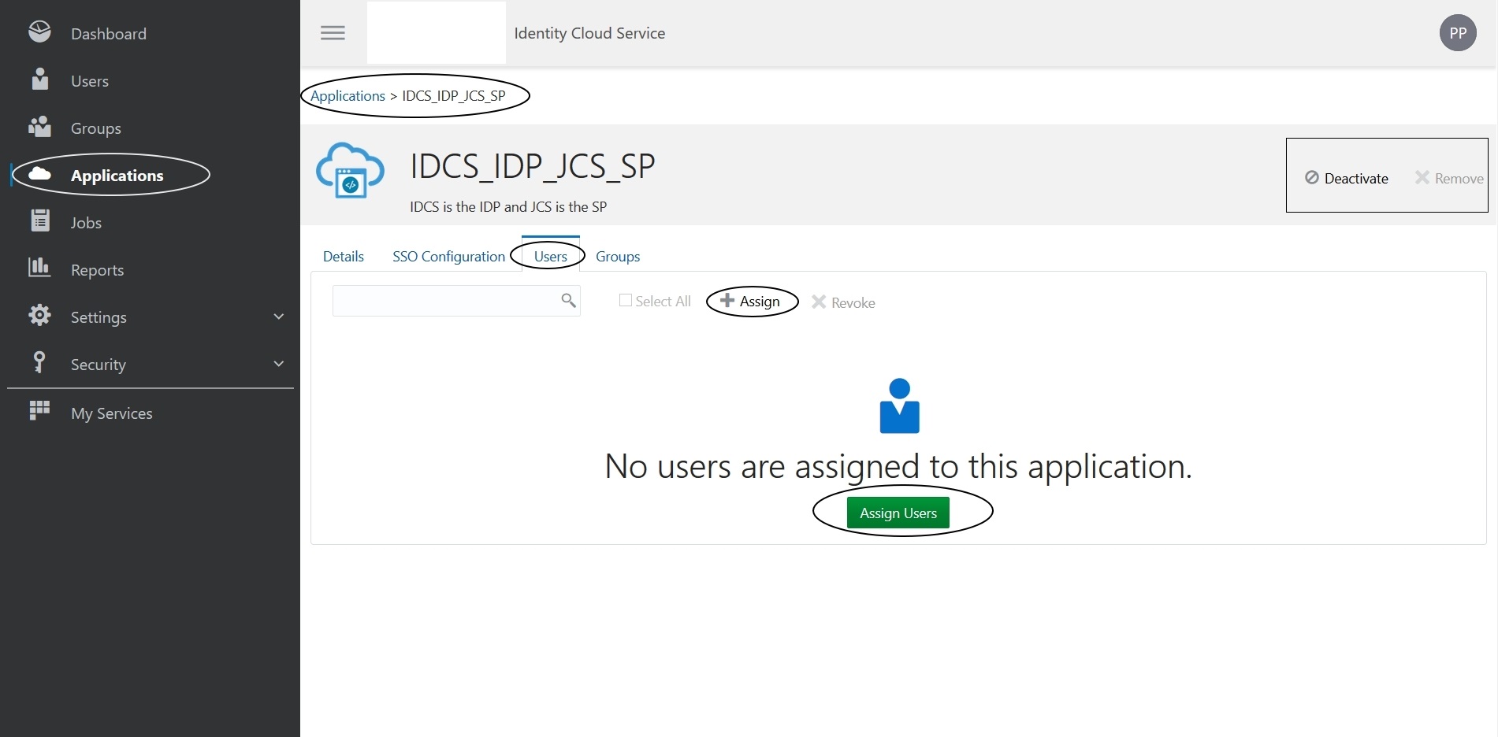Expand the Settings submenu chevron
The width and height of the screenshot is (1498, 737).
click(278, 316)
